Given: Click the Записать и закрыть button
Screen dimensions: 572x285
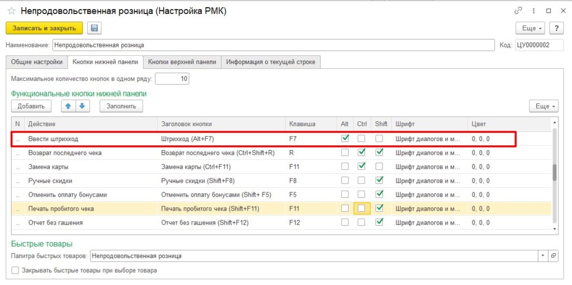Looking at the screenshot, I should tap(44, 28).
